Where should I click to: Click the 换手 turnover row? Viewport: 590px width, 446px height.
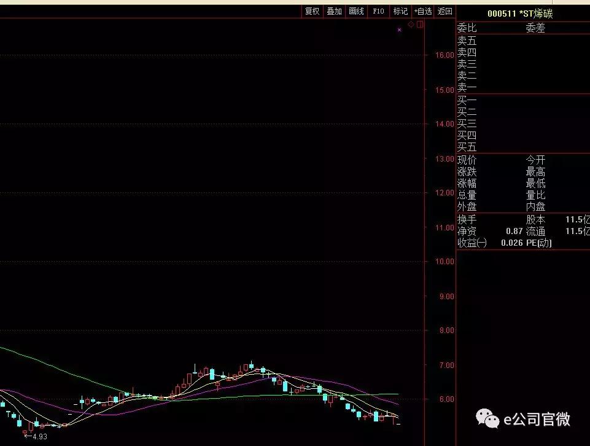tap(467, 219)
